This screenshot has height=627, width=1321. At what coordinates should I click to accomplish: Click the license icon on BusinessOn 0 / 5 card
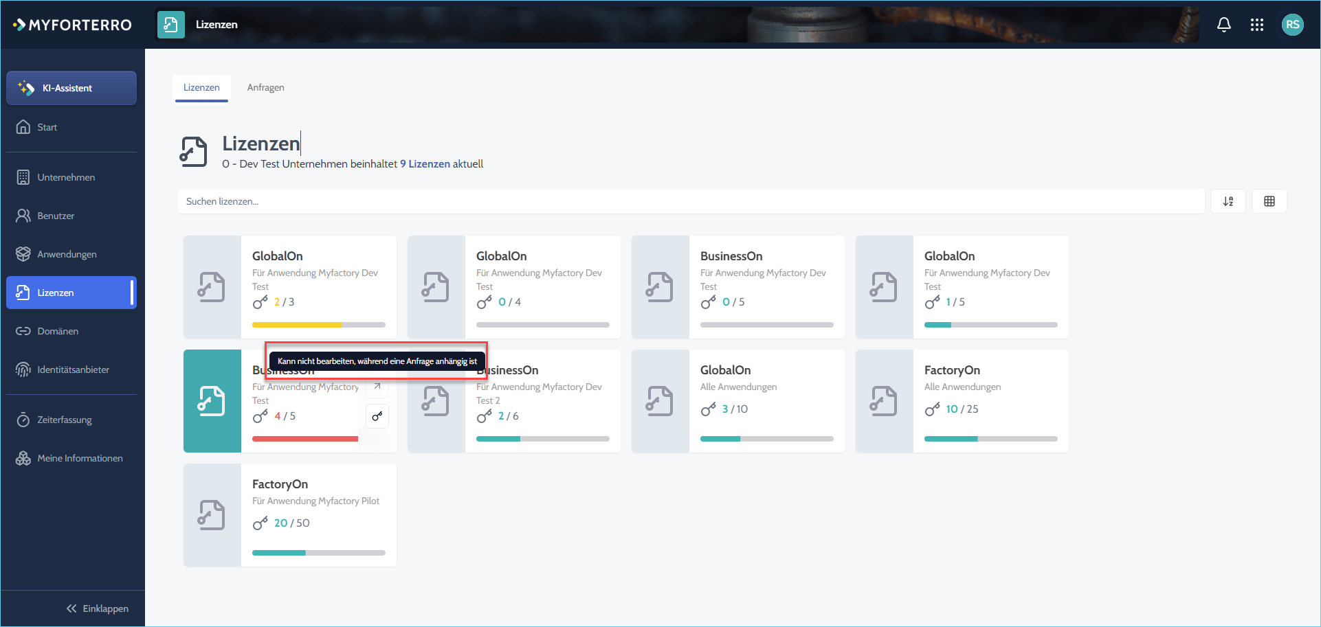pos(660,287)
